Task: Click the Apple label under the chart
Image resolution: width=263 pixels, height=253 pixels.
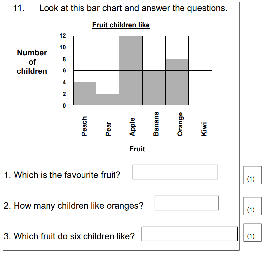Action: coord(132,127)
